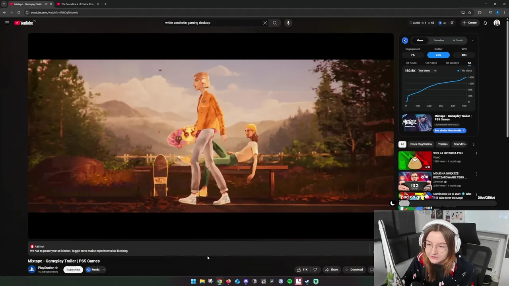Open the Total views dropdown

427,71
